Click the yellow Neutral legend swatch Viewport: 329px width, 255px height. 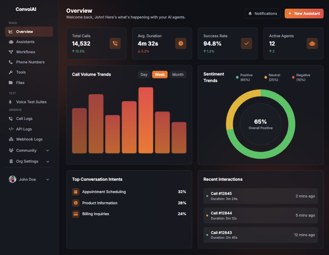266,77
